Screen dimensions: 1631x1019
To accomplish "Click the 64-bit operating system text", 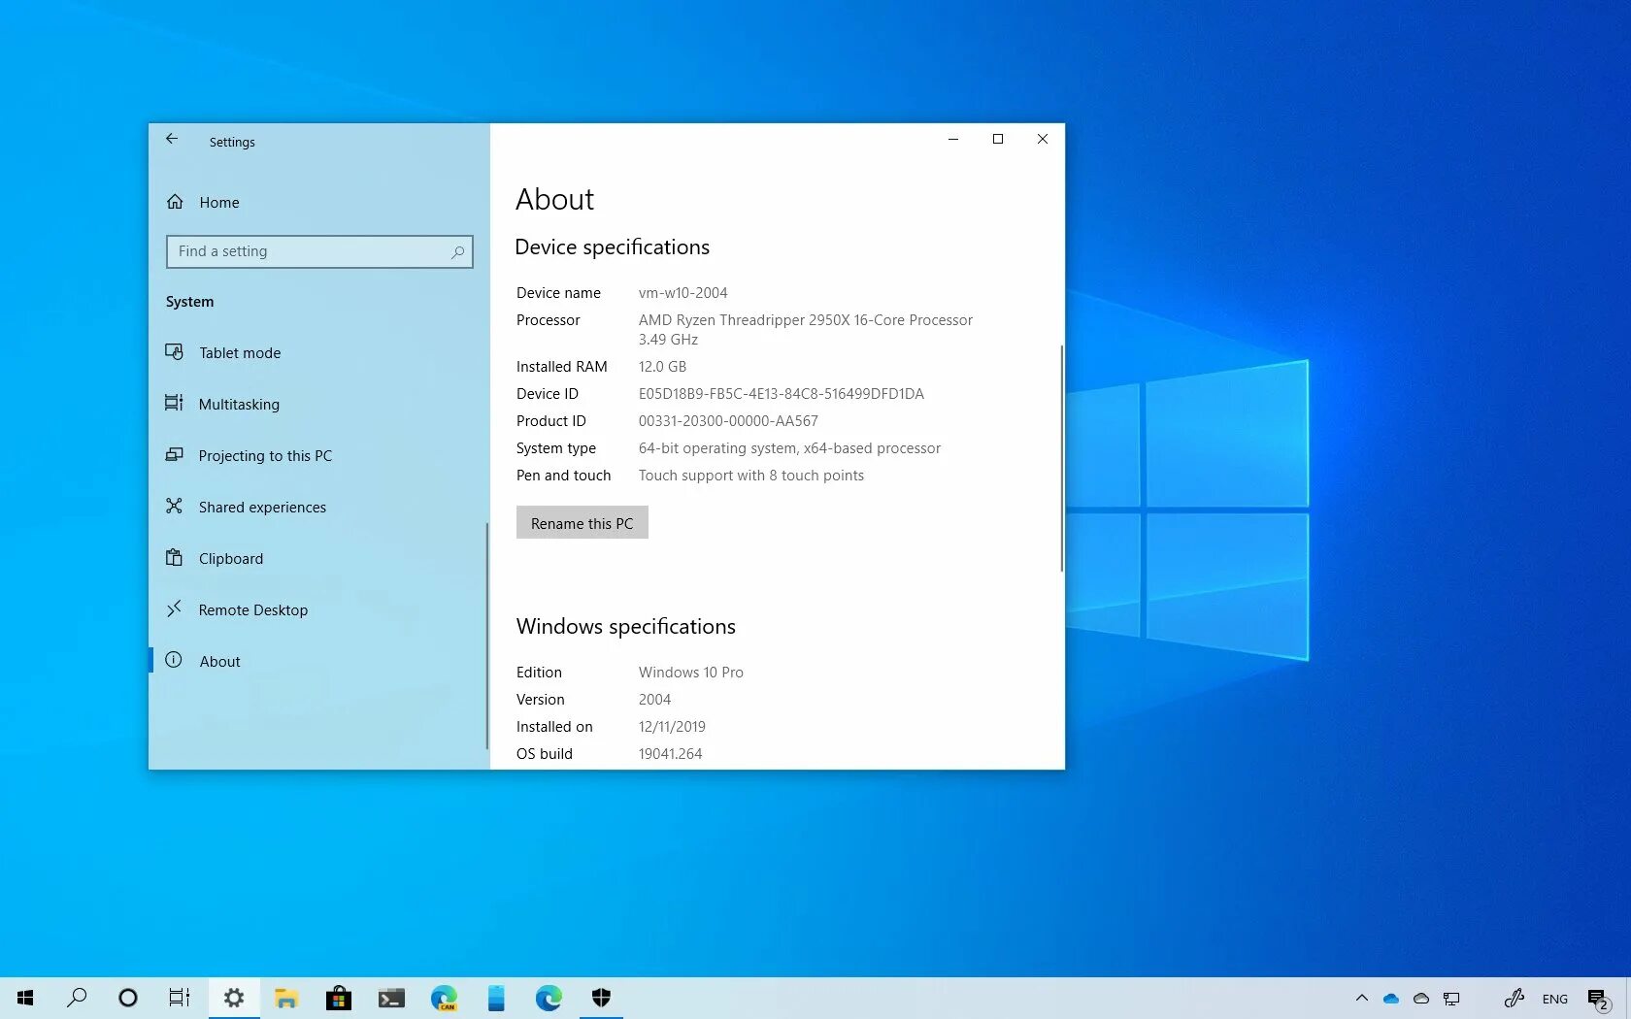I will pos(789,448).
